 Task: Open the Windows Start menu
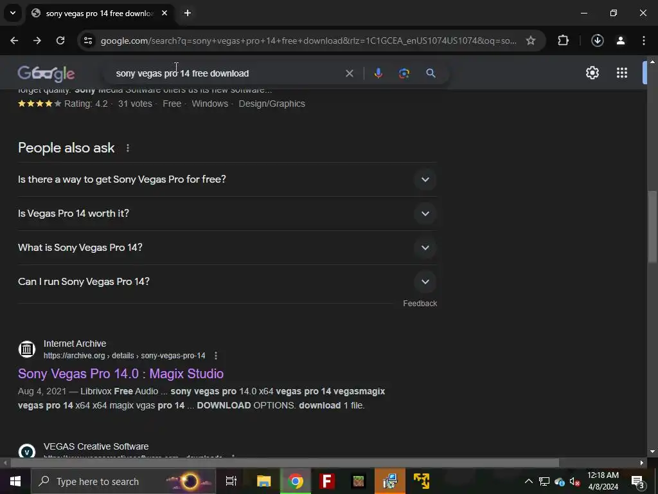click(x=15, y=481)
